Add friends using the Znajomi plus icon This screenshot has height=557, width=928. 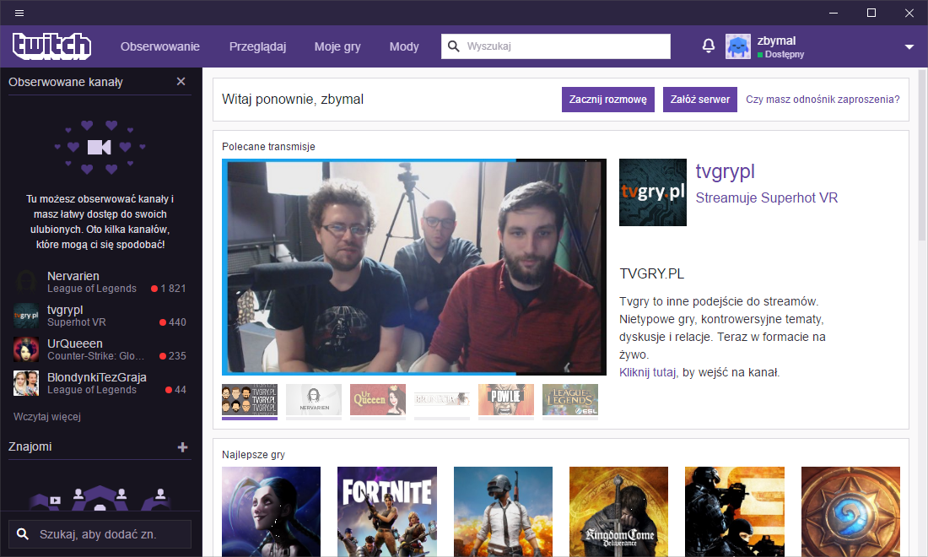click(182, 447)
